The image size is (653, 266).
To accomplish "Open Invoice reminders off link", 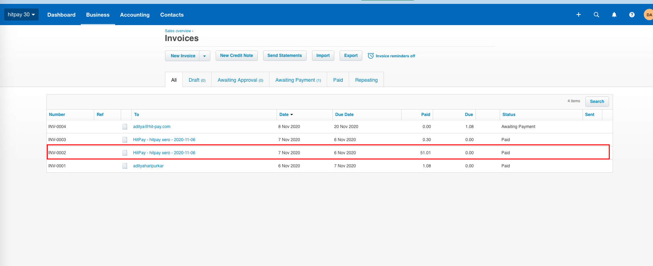I will [x=395, y=56].
